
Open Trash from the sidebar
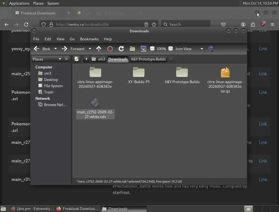click(46, 92)
